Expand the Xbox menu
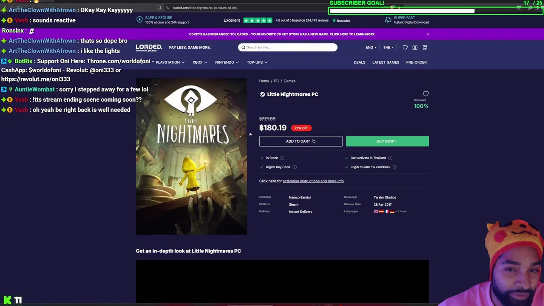The image size is (544, 306). point(200,62)
